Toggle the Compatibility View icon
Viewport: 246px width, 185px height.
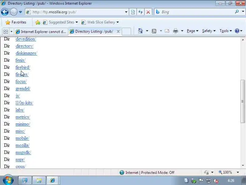tap(133, 12)
